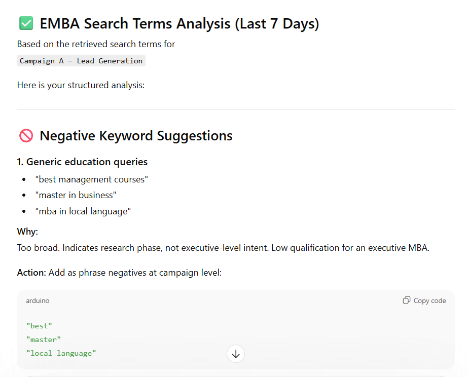Viewport: 468px width, 377px height.
Task: Select the copy icon next to Copy code
Action: (407, 300)
